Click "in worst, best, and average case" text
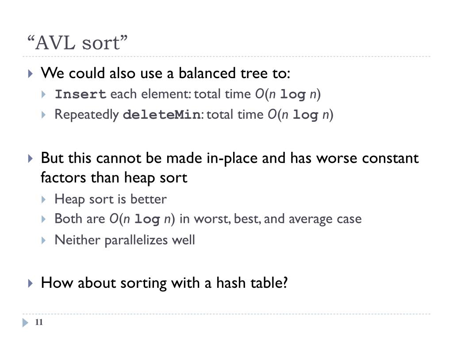The height and width of the screenshot is (339, 453). click(271, 219)
